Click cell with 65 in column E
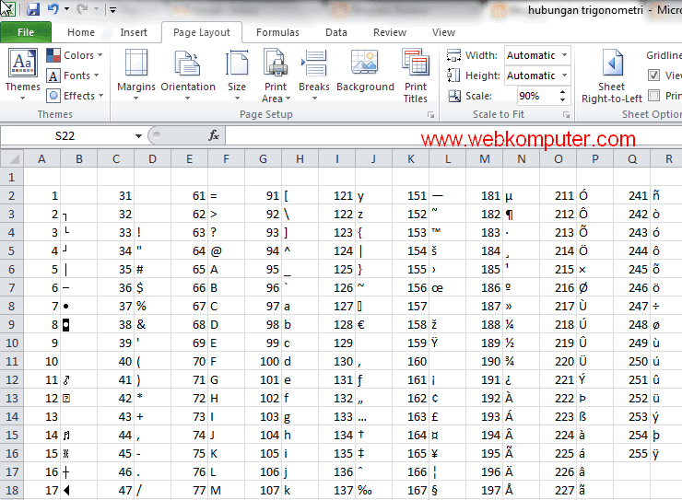 tap(189, 269)
